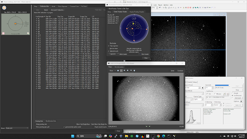The width and height of the screenshot is (247, 139).
Task: Open the Readout Mode dropdown
Action: coord(195,93)
